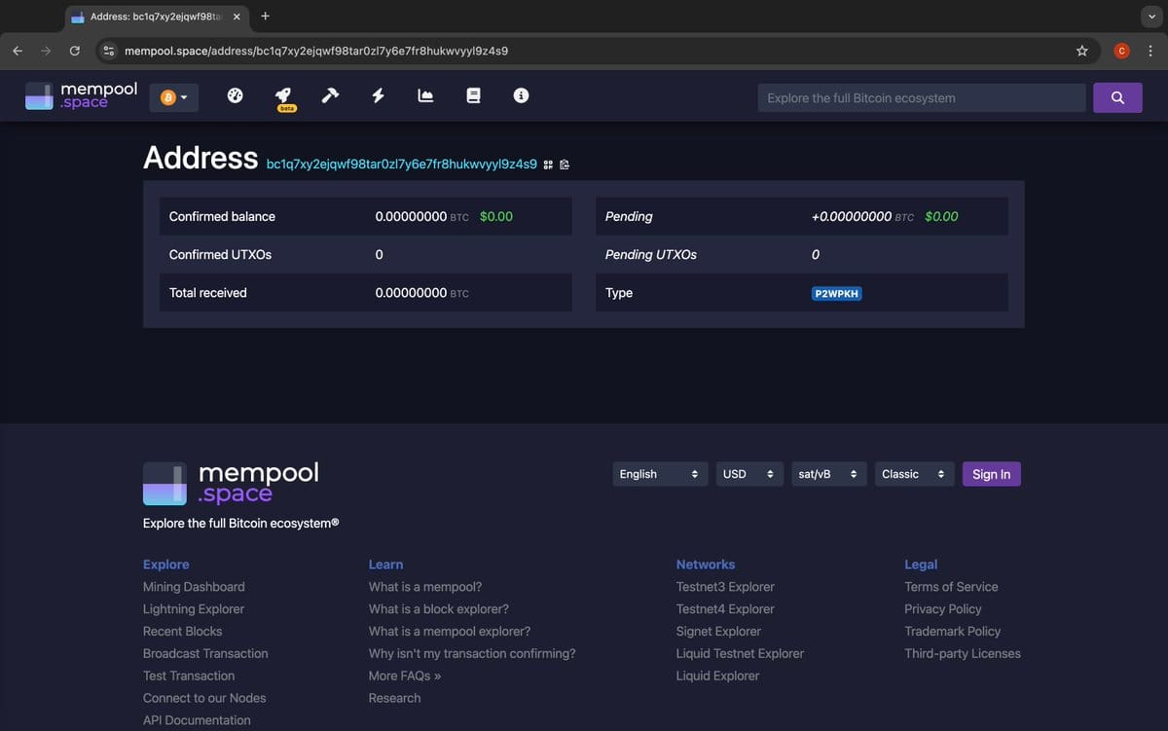Open Testnet4 Explorer link
1168x731 pixels.
coord(725,609)
